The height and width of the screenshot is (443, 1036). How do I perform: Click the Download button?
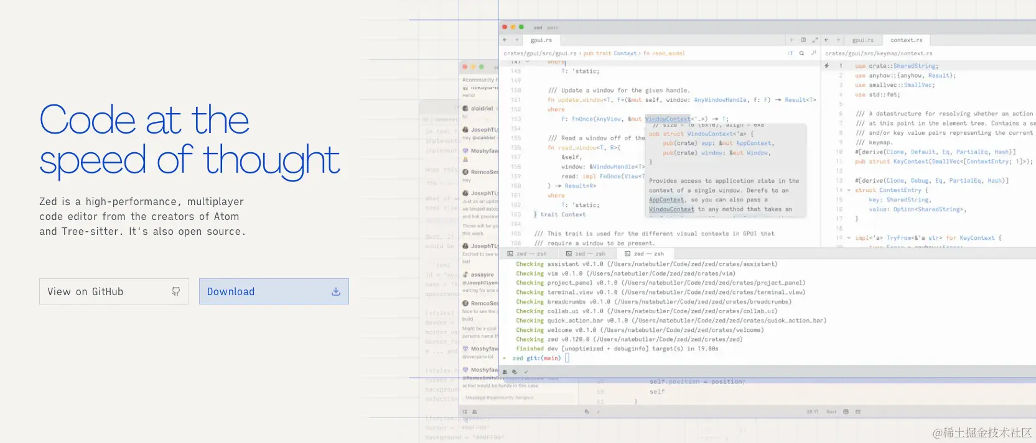pyautogui.click(x=274, y=291)
